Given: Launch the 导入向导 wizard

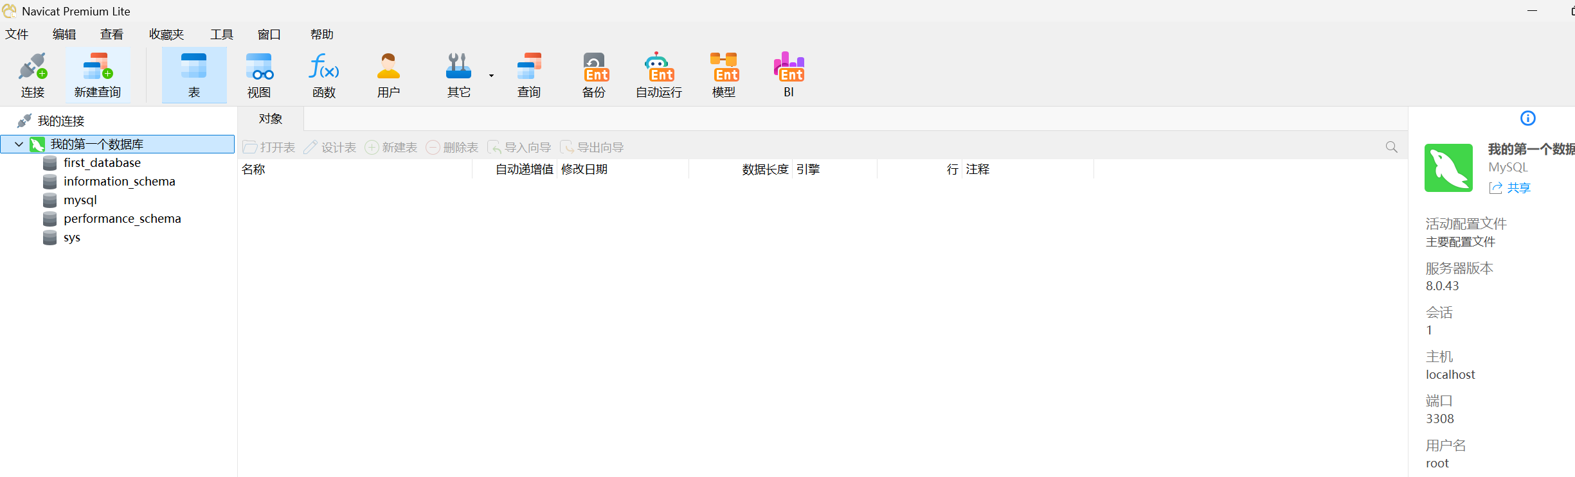Looking at the screenshot, I should point(519,148).
